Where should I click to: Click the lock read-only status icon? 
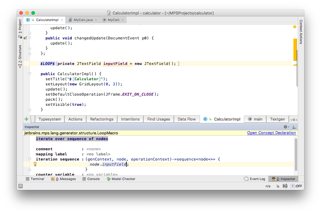point(278,186)
